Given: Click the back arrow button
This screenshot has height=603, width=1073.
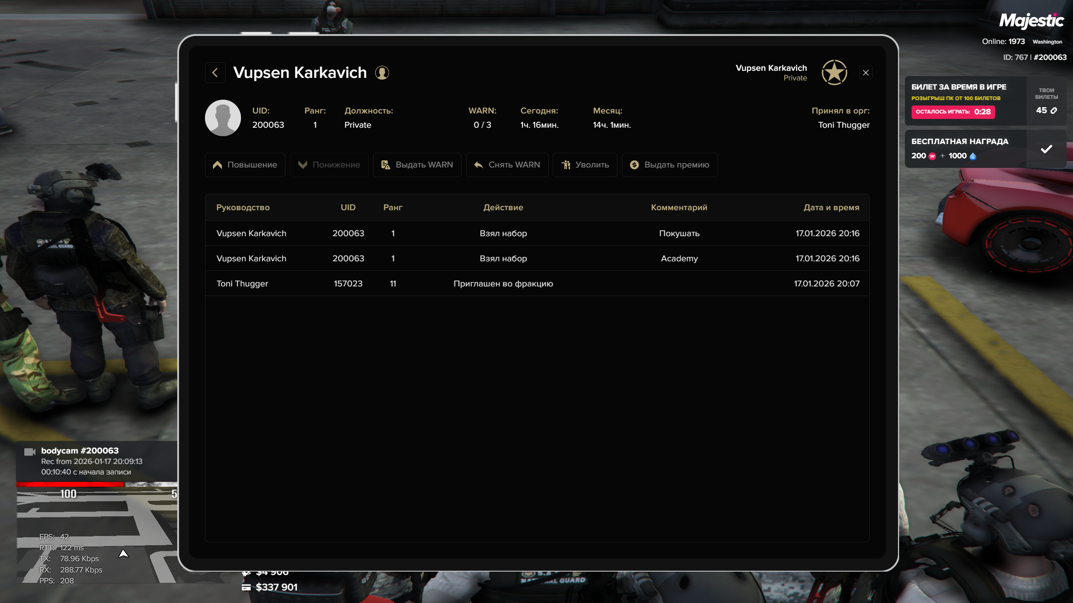Looking at the screenshot, I should coord(215,73).
